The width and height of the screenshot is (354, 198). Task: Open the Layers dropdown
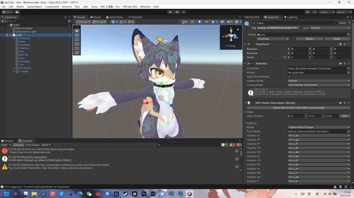(326, 12)
